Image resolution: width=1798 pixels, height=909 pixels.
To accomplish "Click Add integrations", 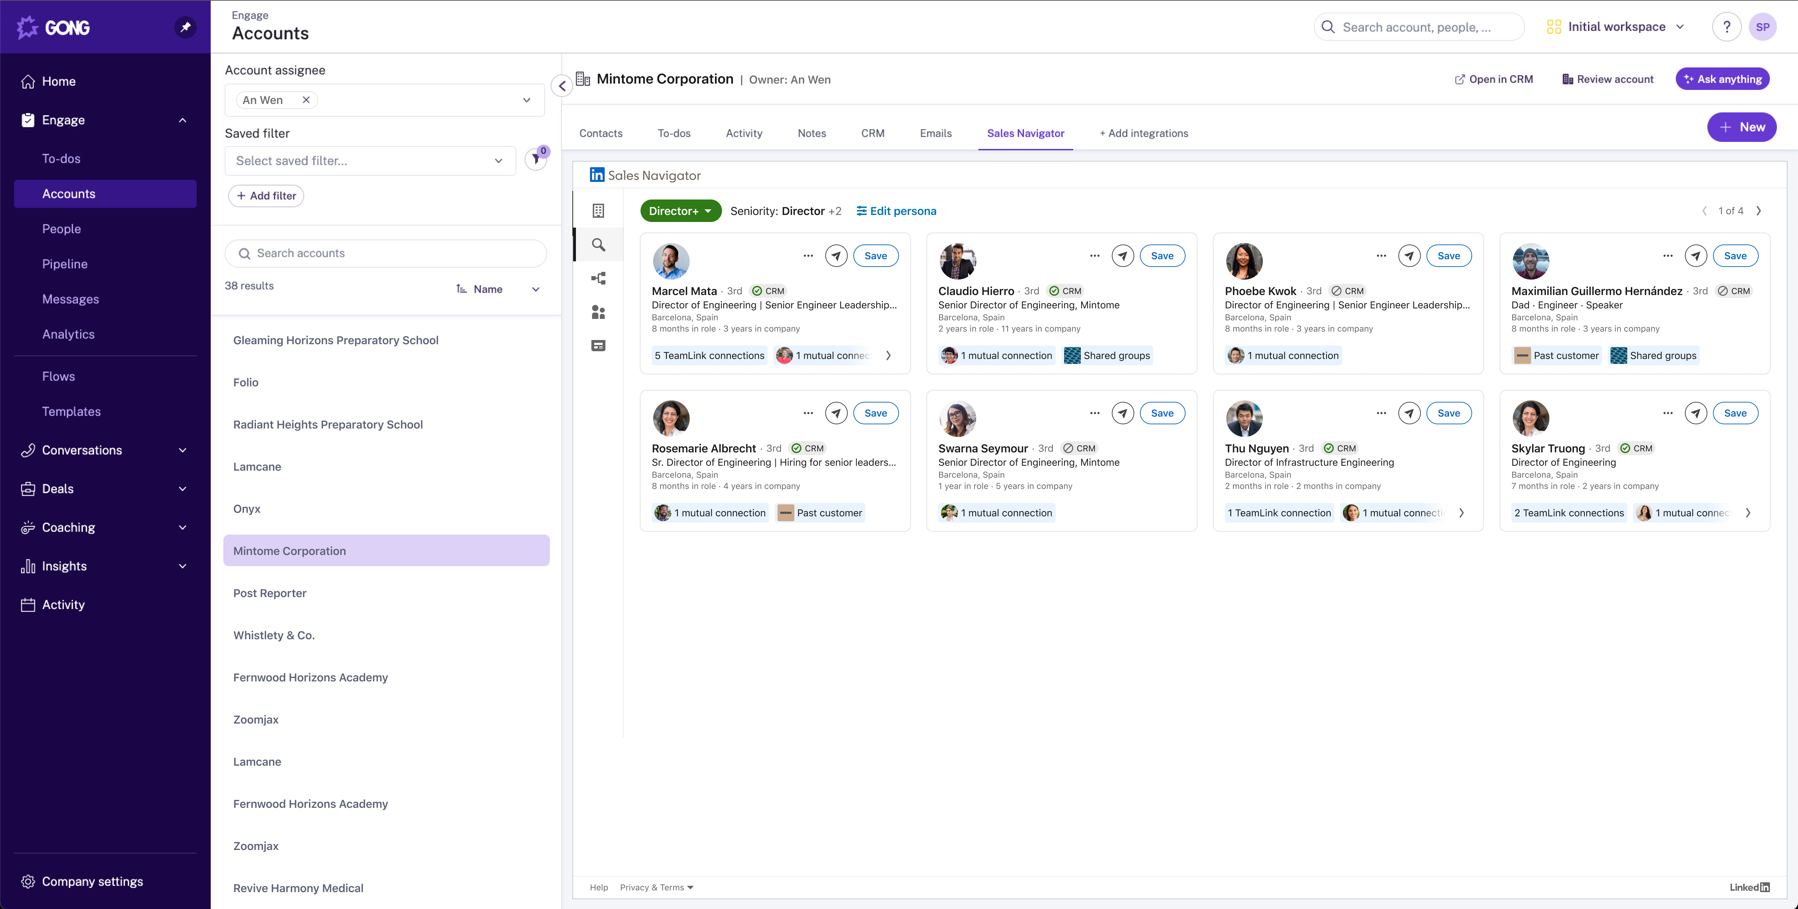I will (1143, 133).
